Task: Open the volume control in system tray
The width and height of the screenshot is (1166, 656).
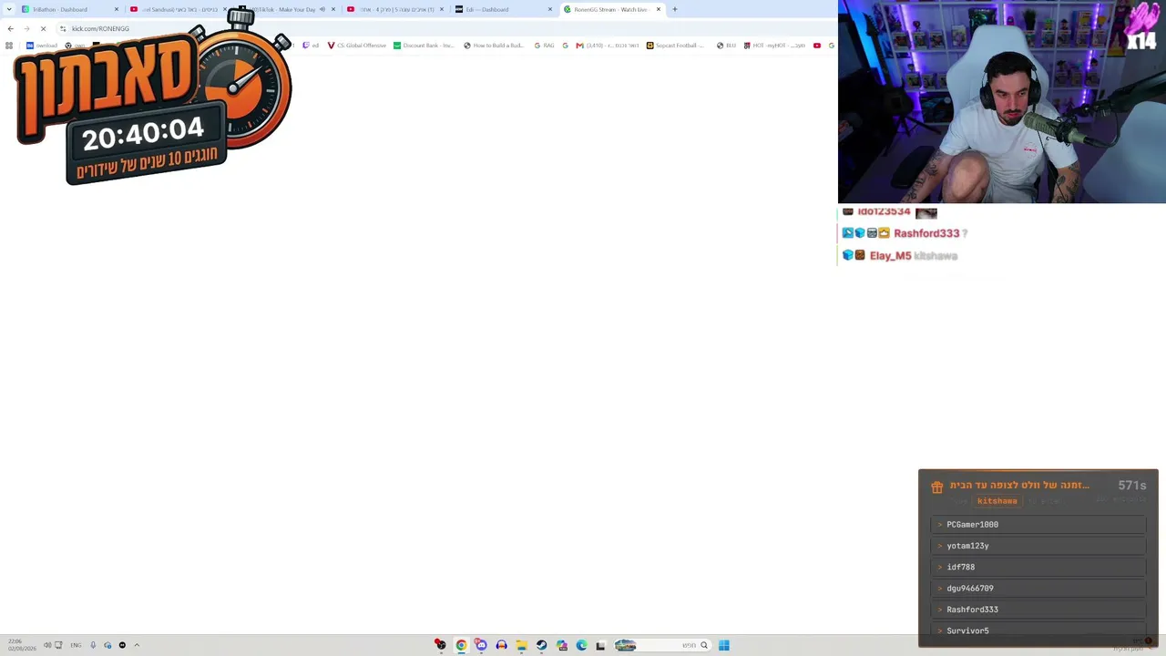Action: pos(47,645)
